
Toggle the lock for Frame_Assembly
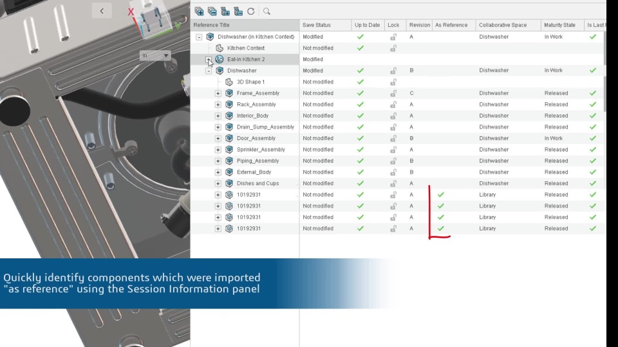pos(393,93)
